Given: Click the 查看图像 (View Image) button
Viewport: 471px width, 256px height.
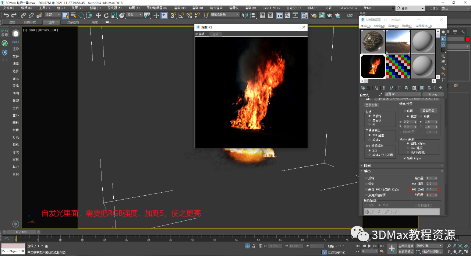Looking at the screenshot, I should coord(428,111).
